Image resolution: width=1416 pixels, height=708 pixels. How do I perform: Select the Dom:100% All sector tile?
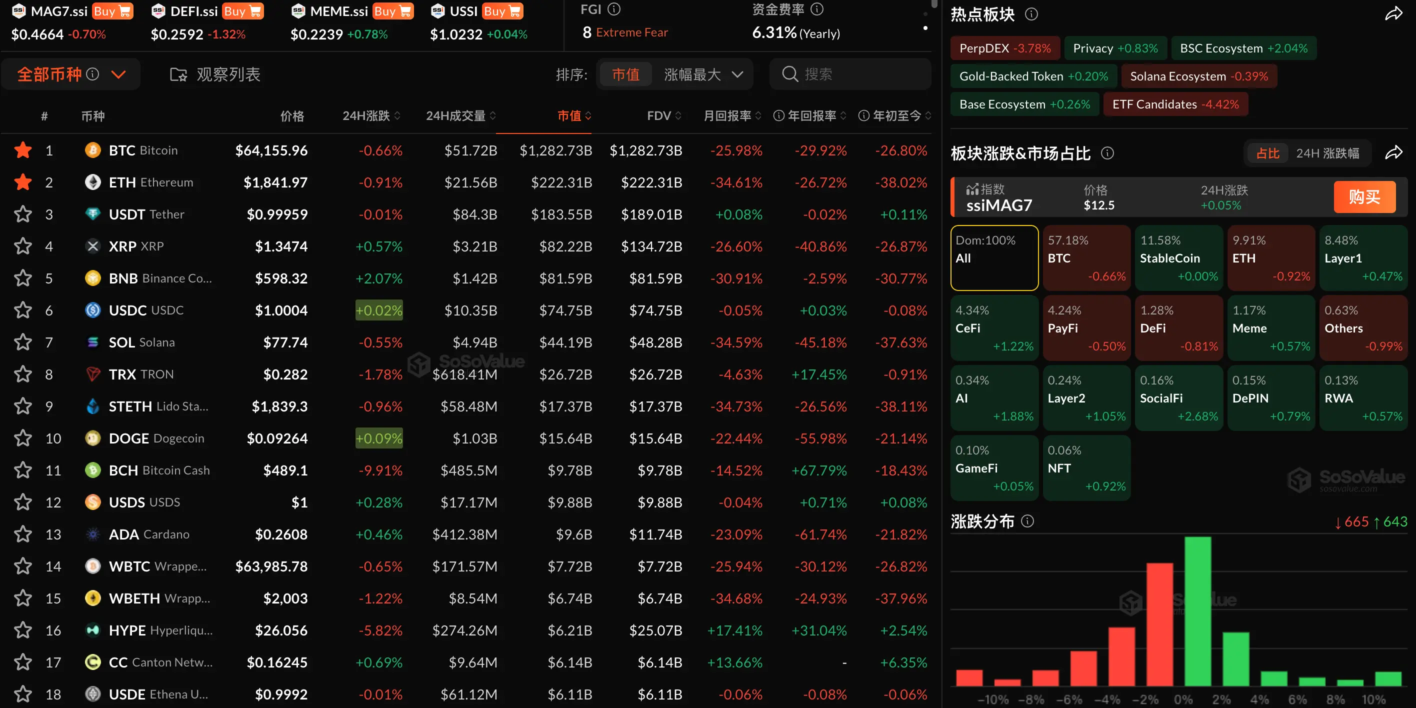click(994, 258)
